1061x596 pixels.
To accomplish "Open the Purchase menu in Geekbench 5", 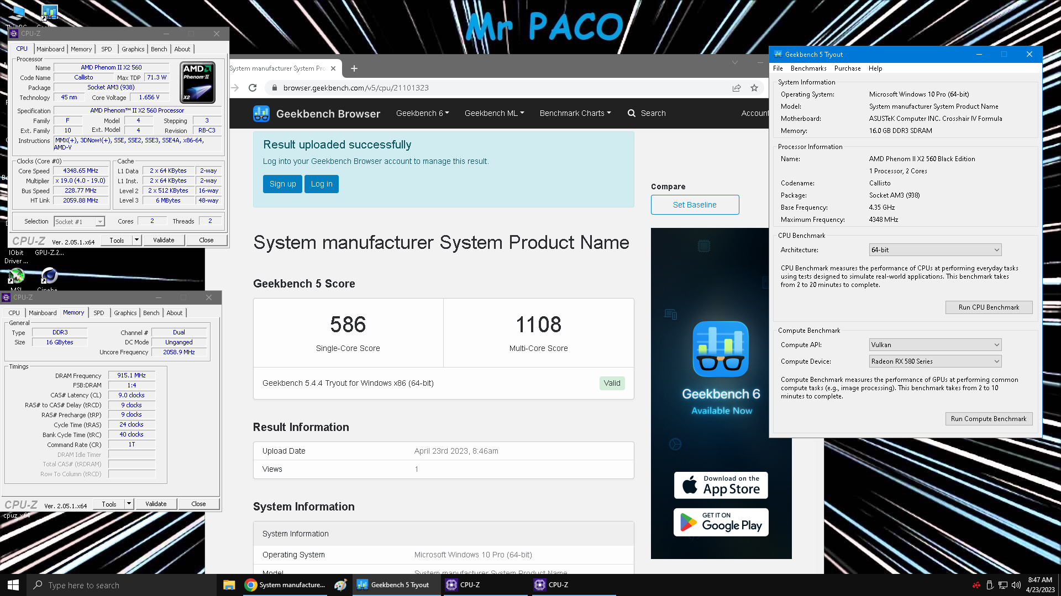I will 847,68.
